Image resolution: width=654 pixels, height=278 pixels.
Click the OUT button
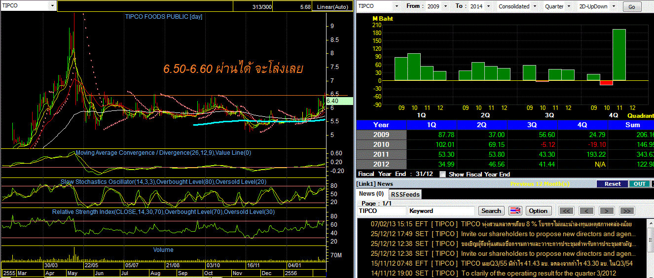(639, 184)
